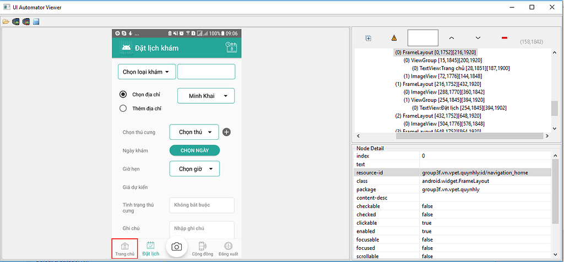
Task: Click the Đặt lịch khám header title
Action: click(x=156, y=48)
